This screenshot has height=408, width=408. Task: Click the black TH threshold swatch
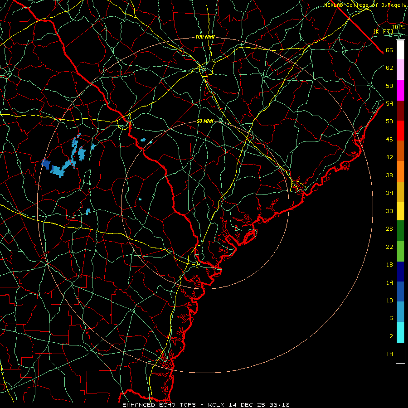(400, 353)
